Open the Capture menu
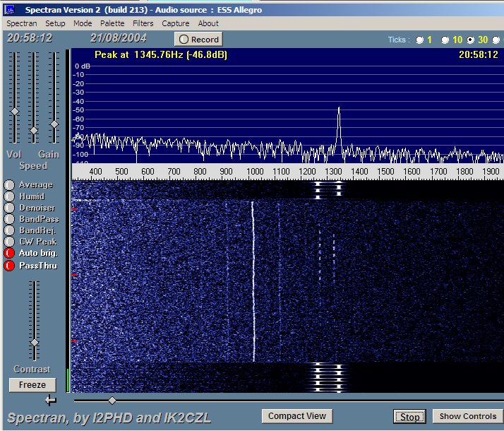 [x=175, y=23]
